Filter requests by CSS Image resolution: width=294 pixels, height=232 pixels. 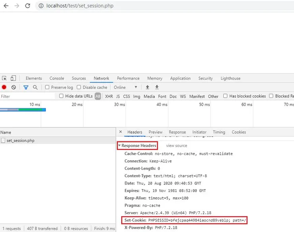(127, 96)
